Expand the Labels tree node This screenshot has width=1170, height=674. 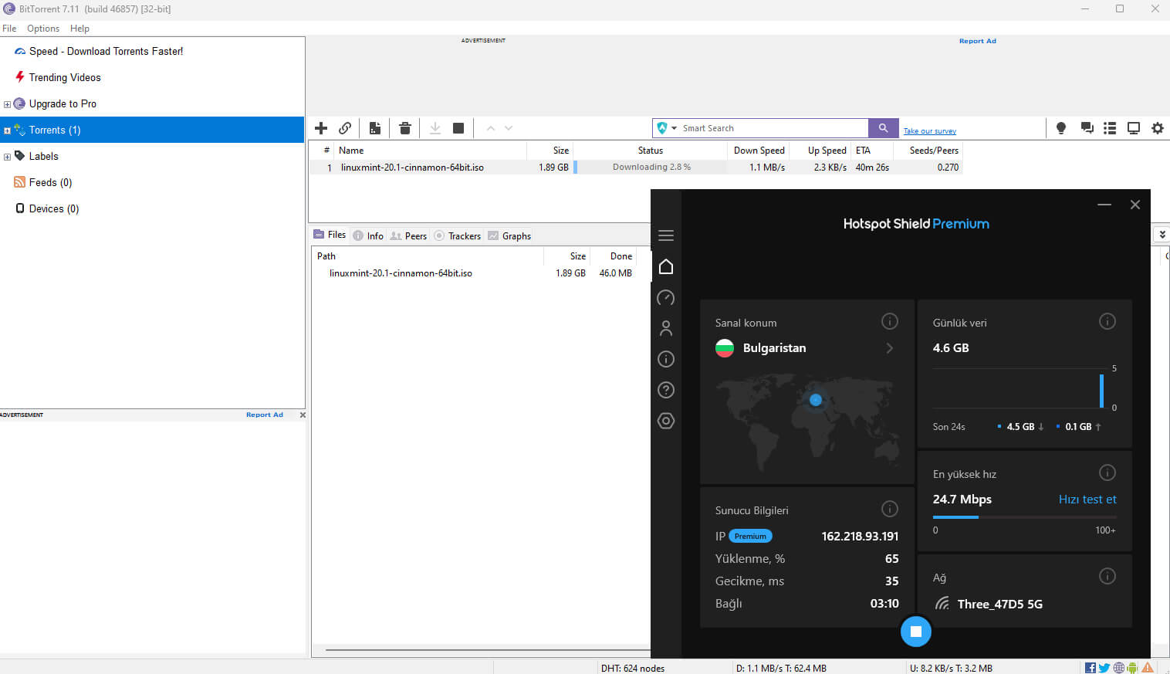pyautogui.click(x=7, y=157)
